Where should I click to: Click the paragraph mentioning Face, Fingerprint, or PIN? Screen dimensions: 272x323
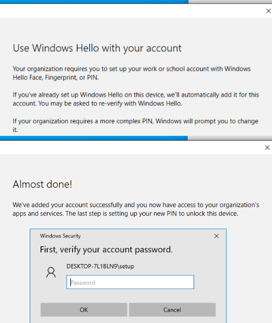click(131, 73)
